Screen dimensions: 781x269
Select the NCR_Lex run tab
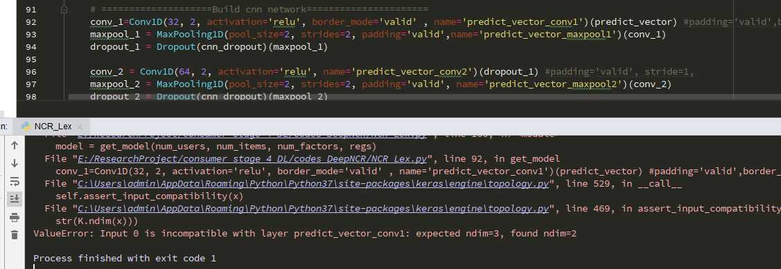53,127
